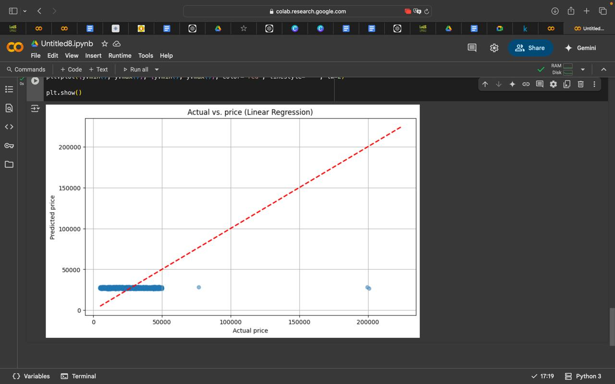
Task: Run the code cell with the play button
Action: (x=35, y=81)
